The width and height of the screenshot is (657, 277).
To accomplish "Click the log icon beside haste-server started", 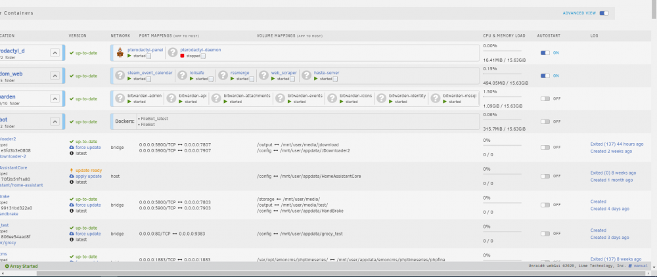I will click(335, 79).
